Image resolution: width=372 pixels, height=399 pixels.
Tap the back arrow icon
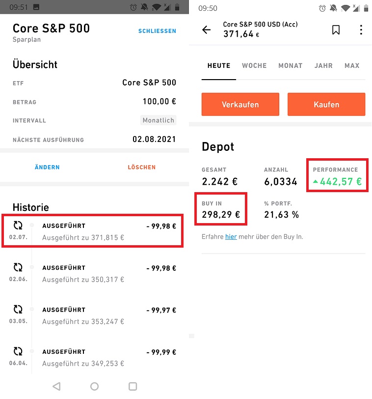[x=206, y=30]
